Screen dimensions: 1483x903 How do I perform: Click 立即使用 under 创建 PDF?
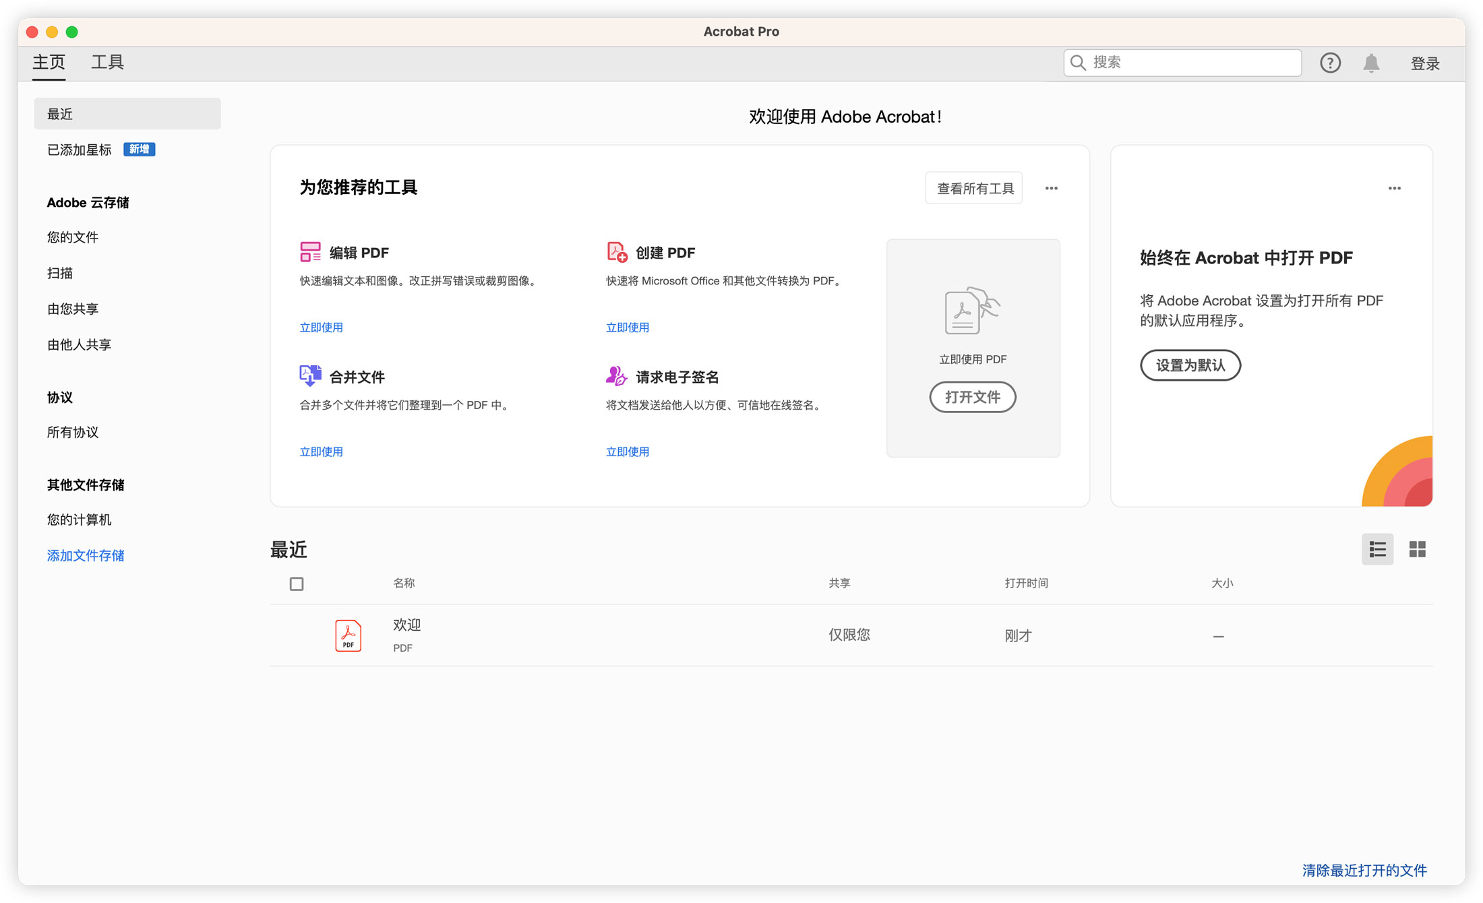click(628, 327)
